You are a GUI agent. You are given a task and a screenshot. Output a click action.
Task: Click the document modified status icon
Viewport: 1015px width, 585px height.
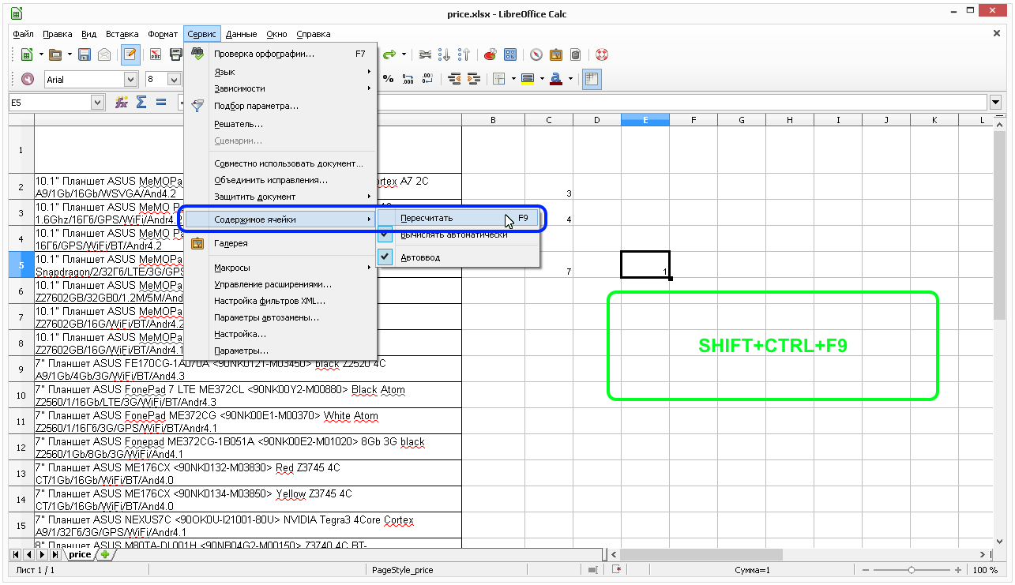tap(618, 570)
